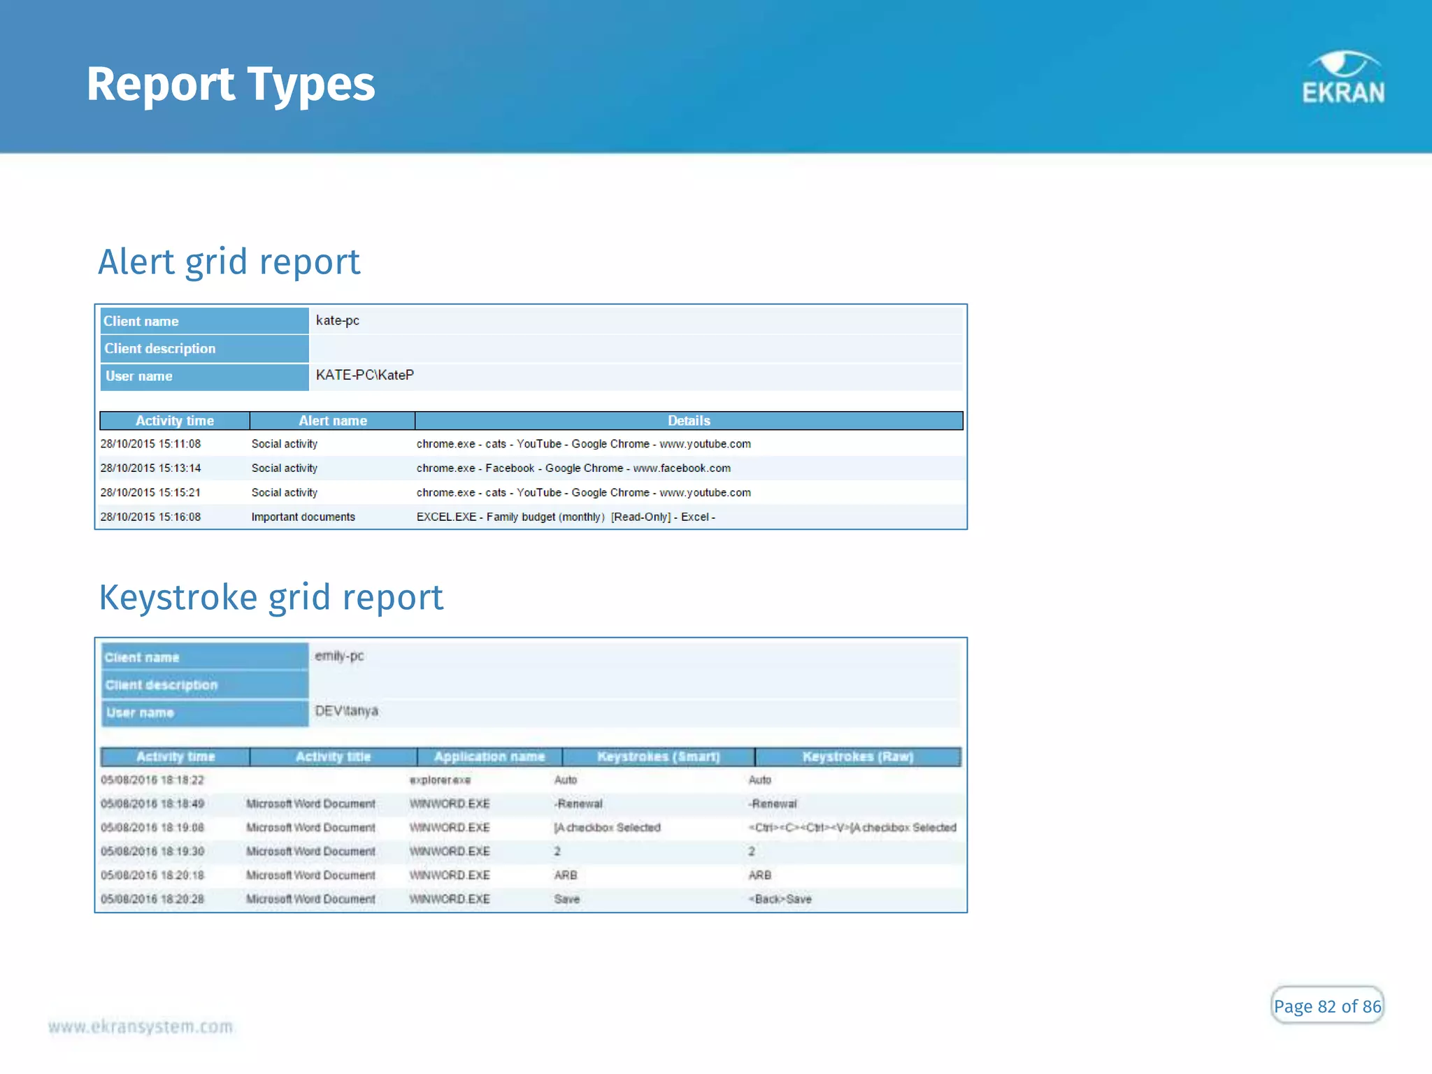Select the 05/08/2016 18:19:30 timestamp
The height and width of the screenshot is (1074, 1432).
[x=152, y=852]
